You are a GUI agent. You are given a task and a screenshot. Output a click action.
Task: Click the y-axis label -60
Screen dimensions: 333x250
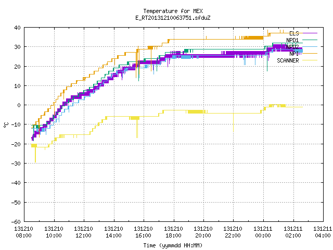16,222
